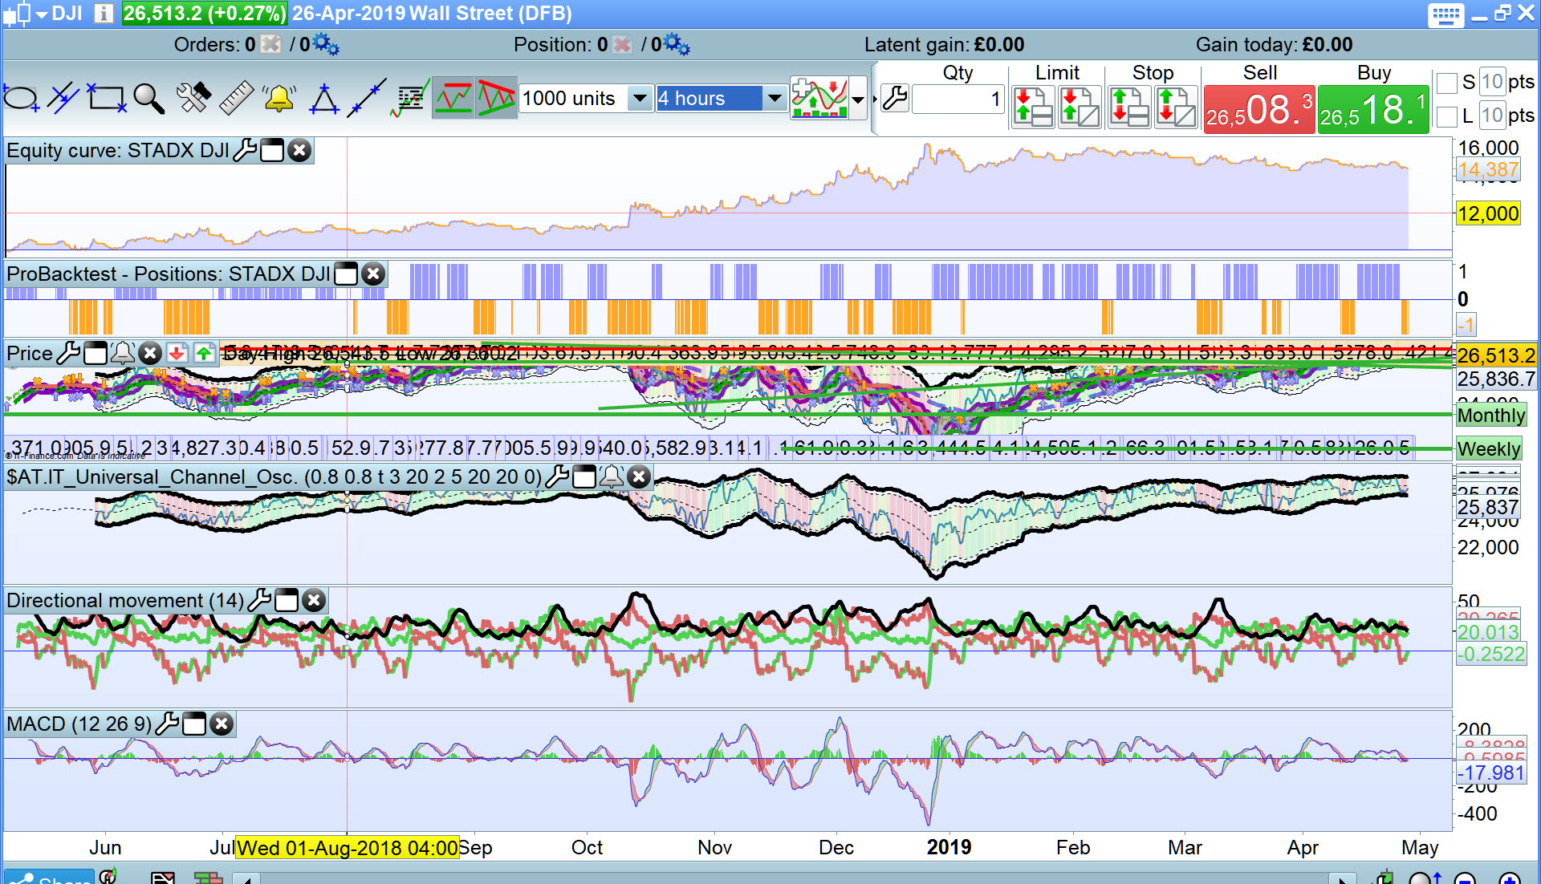This screenshot has width=1541, height=884.
Task: Open the DJI instrument menu
Action: click(56, 14)
